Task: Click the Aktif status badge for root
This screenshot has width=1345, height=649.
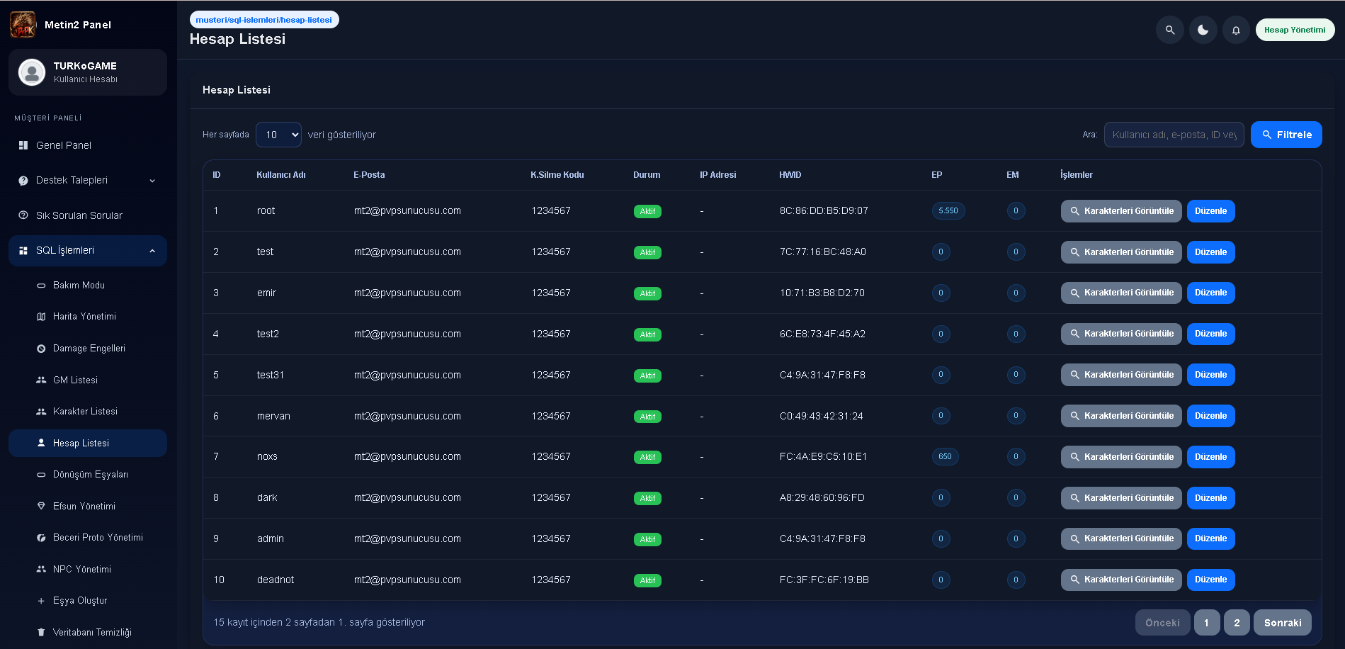Action: point(647,211)
